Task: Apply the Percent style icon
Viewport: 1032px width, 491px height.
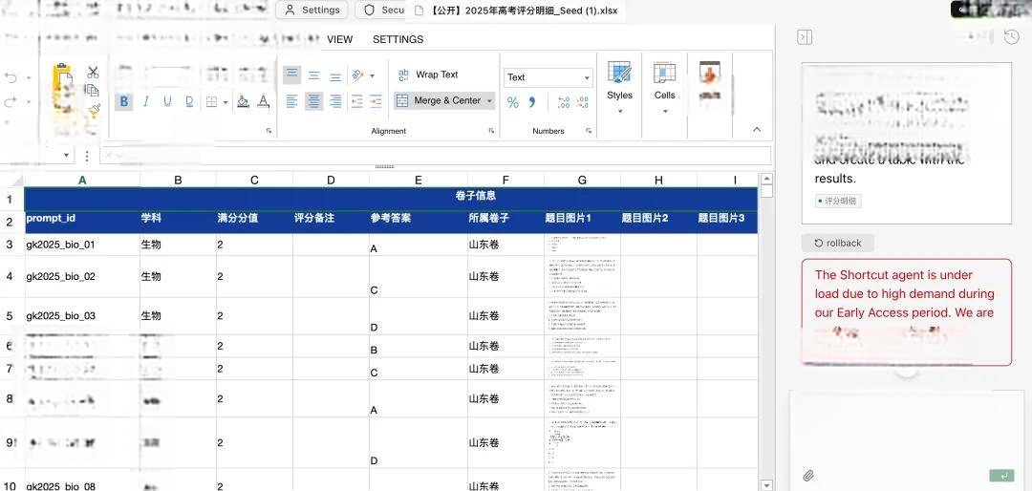Action: 513,102
